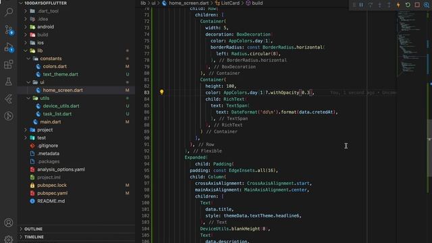Click 'withOpacity' text on line 83
Image resolution: width=432 pixels, height=243 pixels.
pyautogui.click(x=285, y=92)
